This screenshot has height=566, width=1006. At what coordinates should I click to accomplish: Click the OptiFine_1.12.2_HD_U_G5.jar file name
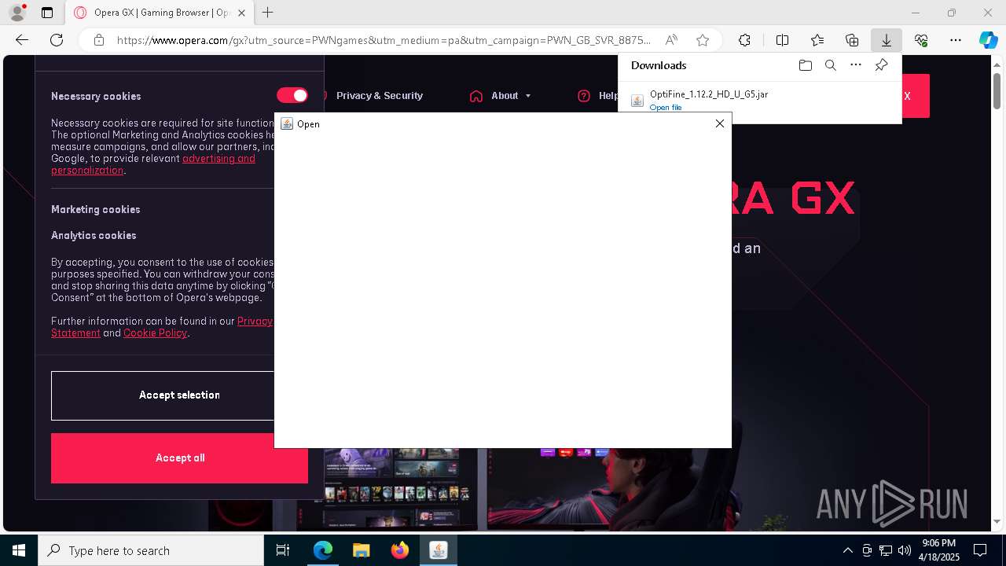point(709,94)
